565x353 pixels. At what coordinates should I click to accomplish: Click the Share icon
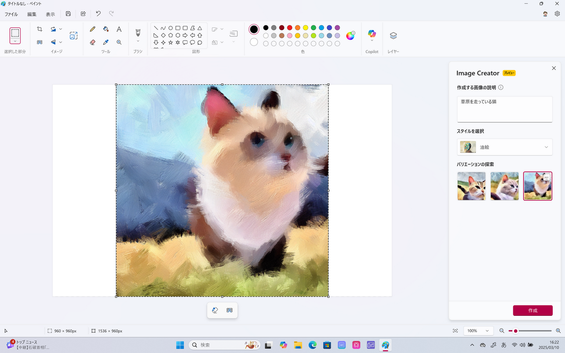pyautogui.click(x=83, y=14)
